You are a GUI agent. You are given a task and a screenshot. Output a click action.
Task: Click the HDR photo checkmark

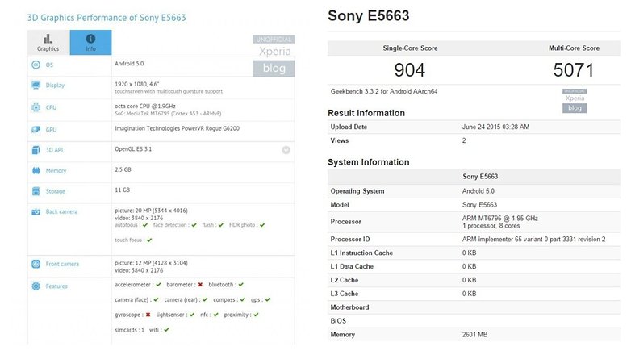(x=262, y=225)
